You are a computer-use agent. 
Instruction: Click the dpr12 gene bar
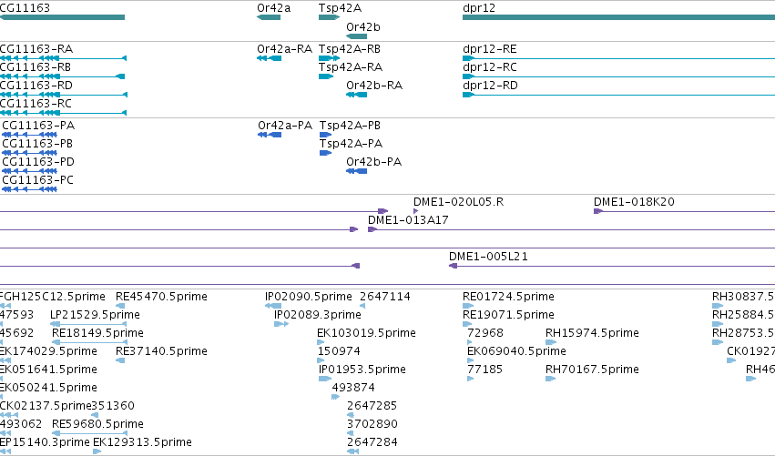[618, 17]
